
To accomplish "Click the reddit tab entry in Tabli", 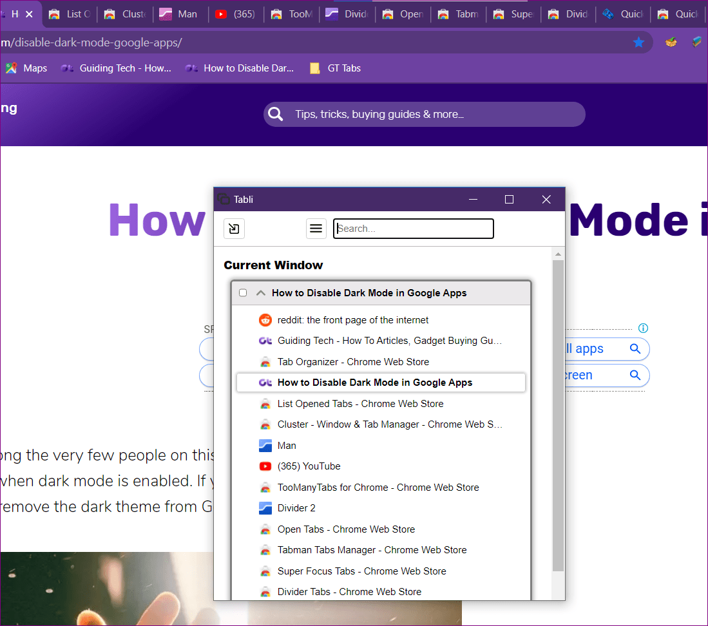I will [352, 320].
